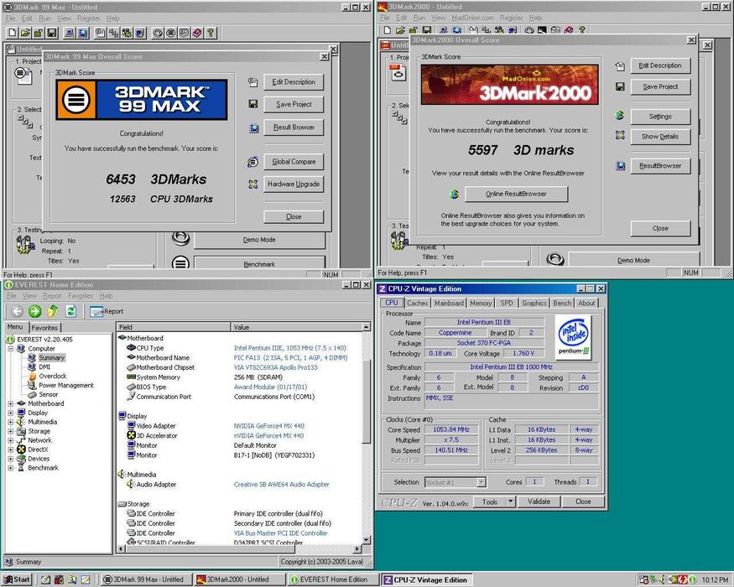Expand the DirectX node in EVEREST tree
734x587 pixels.
(10, 449)
